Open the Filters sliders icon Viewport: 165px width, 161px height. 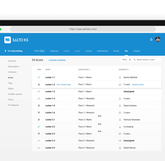[130, 60]
